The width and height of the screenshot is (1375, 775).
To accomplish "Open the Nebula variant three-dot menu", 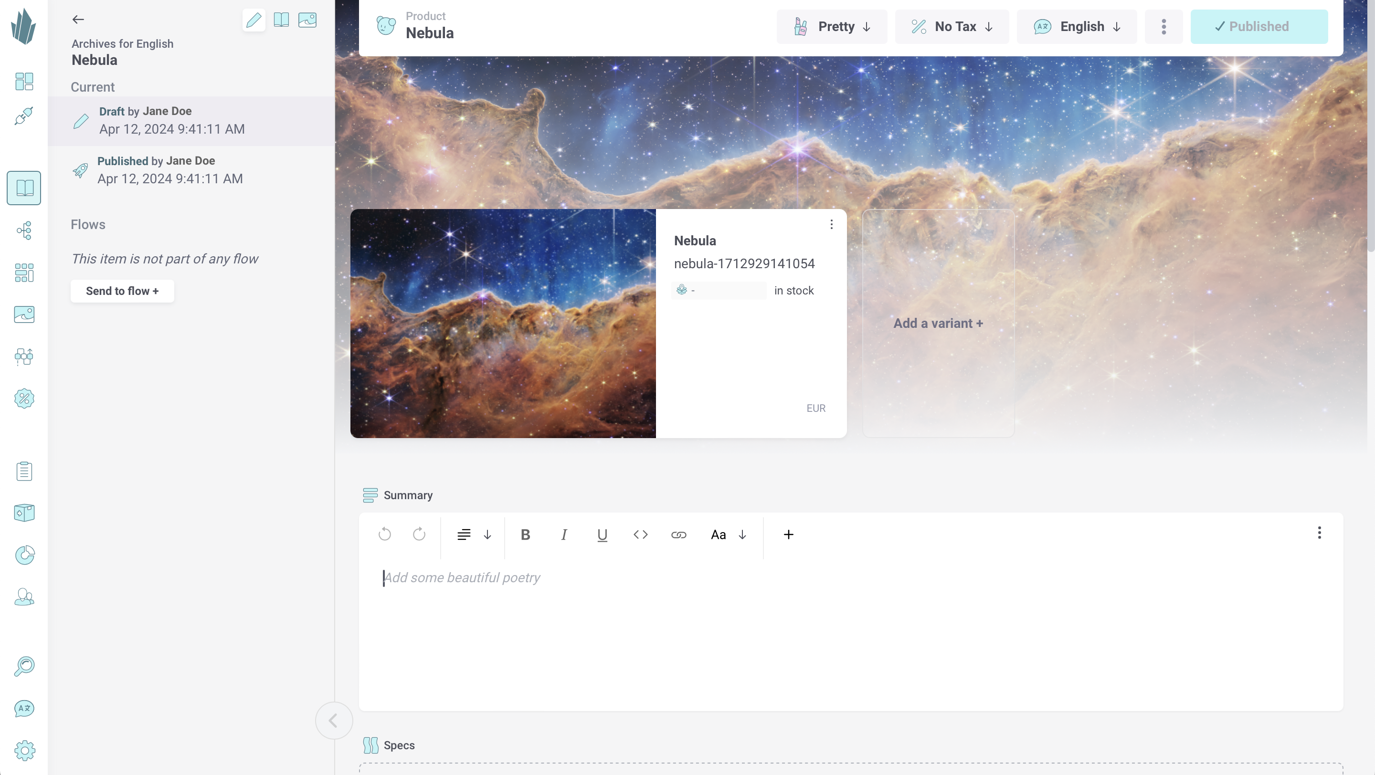I will click(x=831, y=225).
